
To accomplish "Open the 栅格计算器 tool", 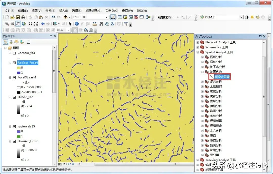I will [222, 77].
